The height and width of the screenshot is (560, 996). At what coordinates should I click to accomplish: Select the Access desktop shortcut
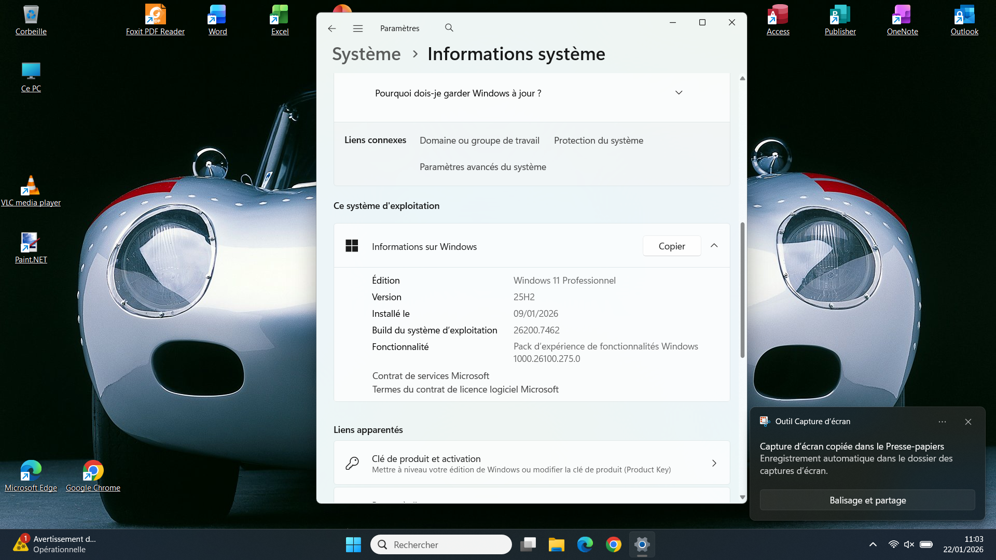tap(778, 21)
